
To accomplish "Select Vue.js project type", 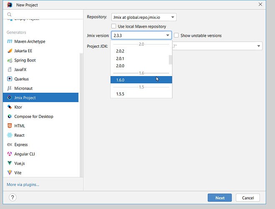I will pos(41,163).
